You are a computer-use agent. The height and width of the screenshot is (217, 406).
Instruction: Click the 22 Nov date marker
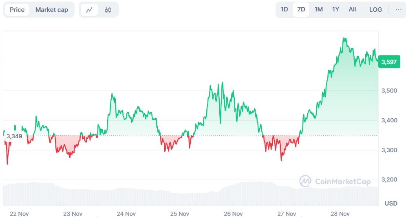click(19, 213)
